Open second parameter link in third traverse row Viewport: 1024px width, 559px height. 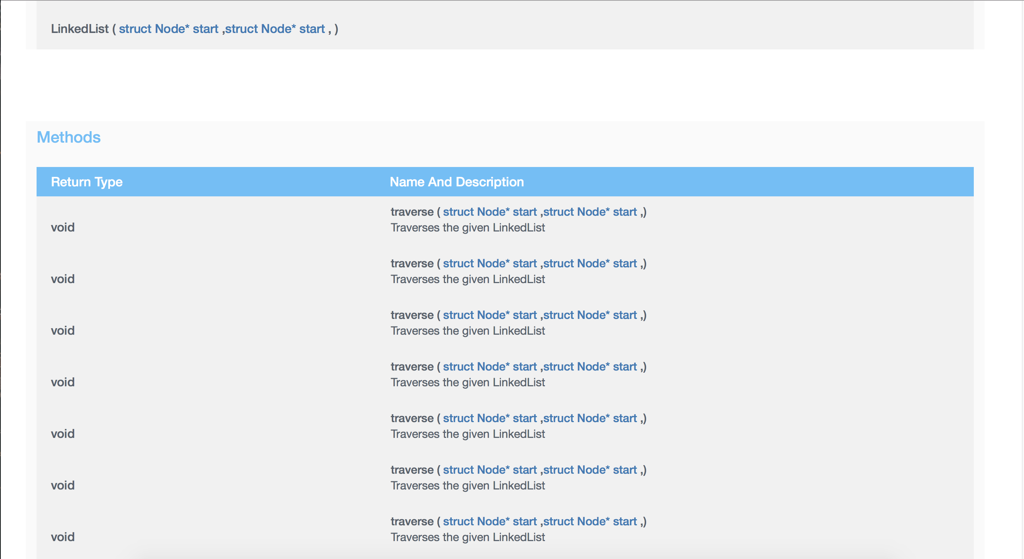coord(590,315)
